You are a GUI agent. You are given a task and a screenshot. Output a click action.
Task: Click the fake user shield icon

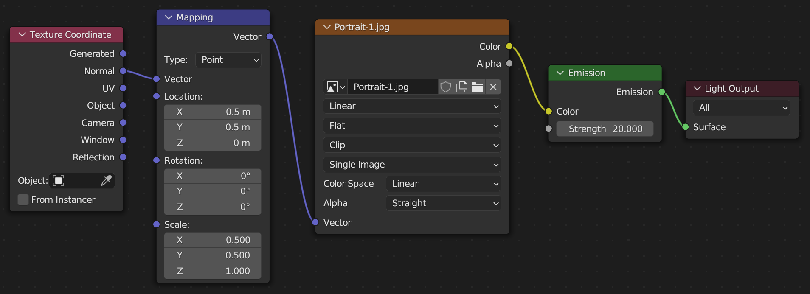[x=445, y=87]
